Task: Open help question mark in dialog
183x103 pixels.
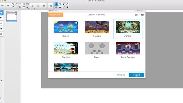Action: click(x=142, y=15)
